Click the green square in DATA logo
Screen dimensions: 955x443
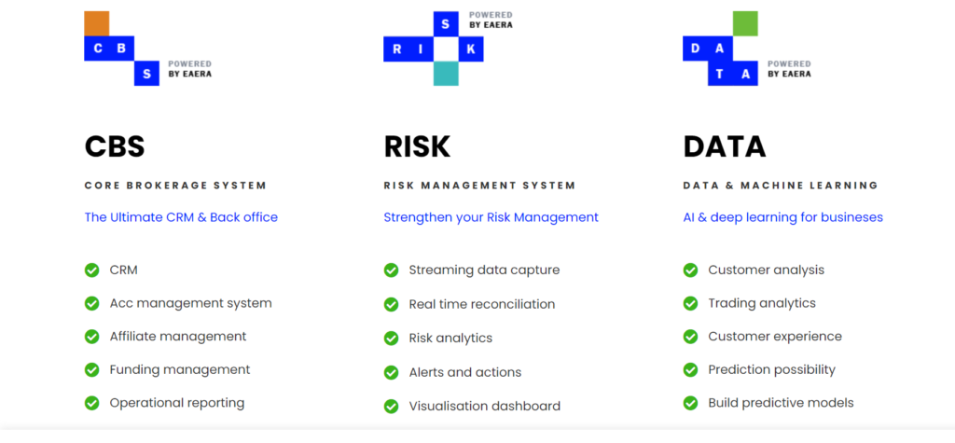point(745,23)
